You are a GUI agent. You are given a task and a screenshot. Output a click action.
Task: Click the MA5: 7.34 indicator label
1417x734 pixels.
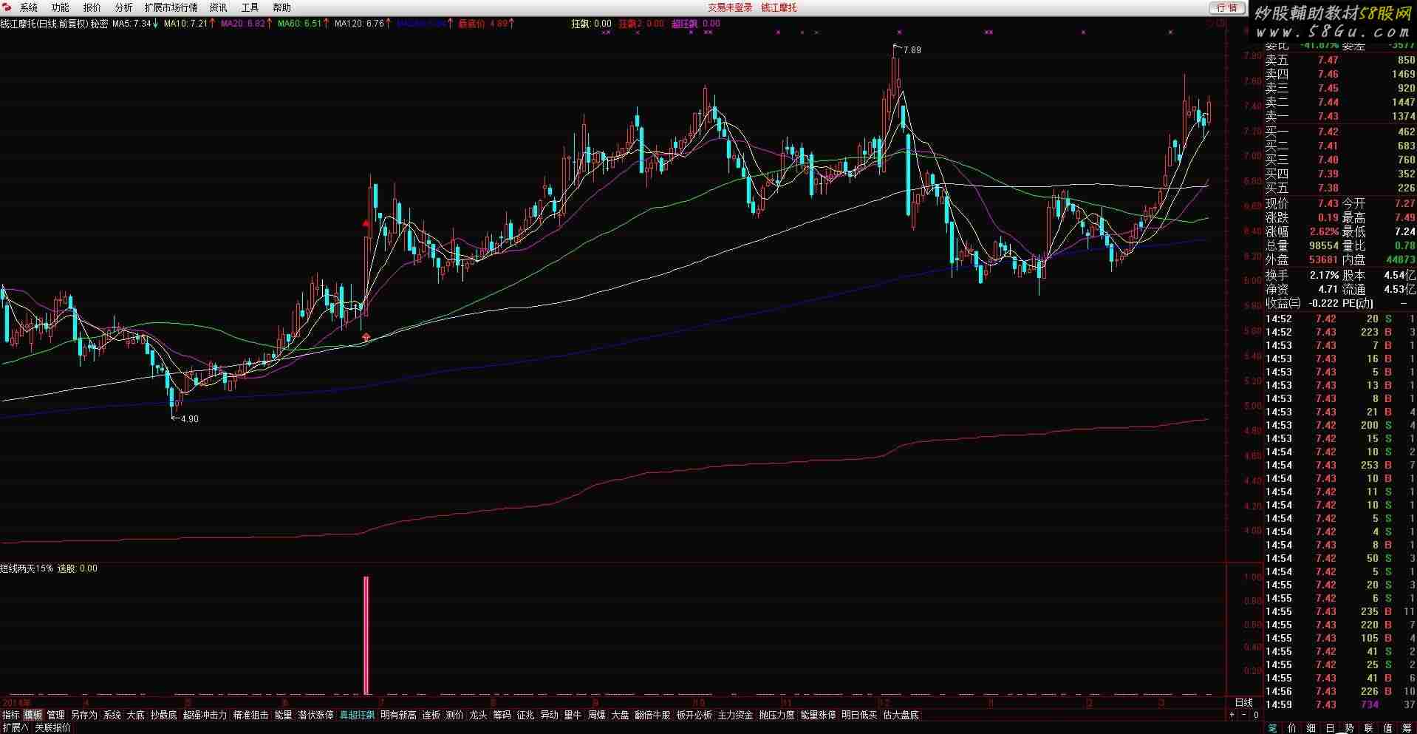tap(132, 24)
